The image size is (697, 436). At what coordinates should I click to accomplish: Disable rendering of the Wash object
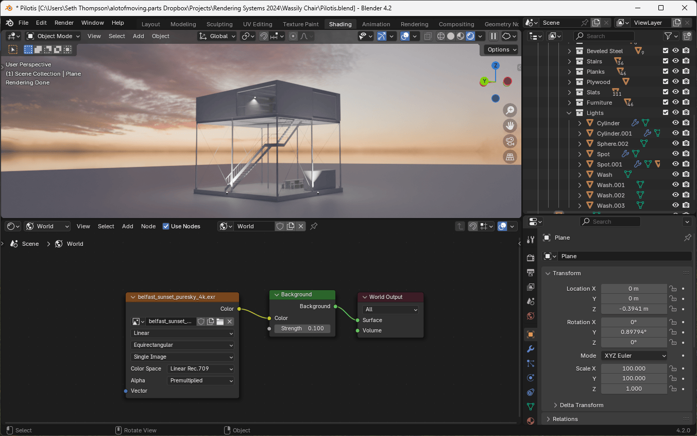(x=686, y=175)
